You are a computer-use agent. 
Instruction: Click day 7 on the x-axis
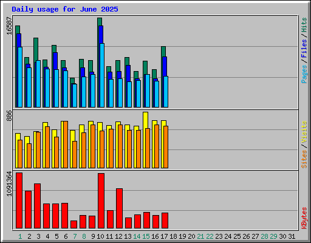click(x=75, y=236)
